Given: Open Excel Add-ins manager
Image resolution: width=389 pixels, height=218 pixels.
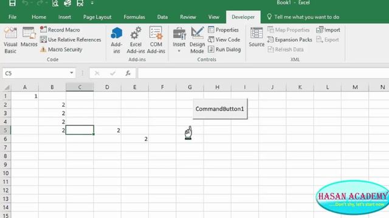Looking at the screenshot, I should coord(136,41).
